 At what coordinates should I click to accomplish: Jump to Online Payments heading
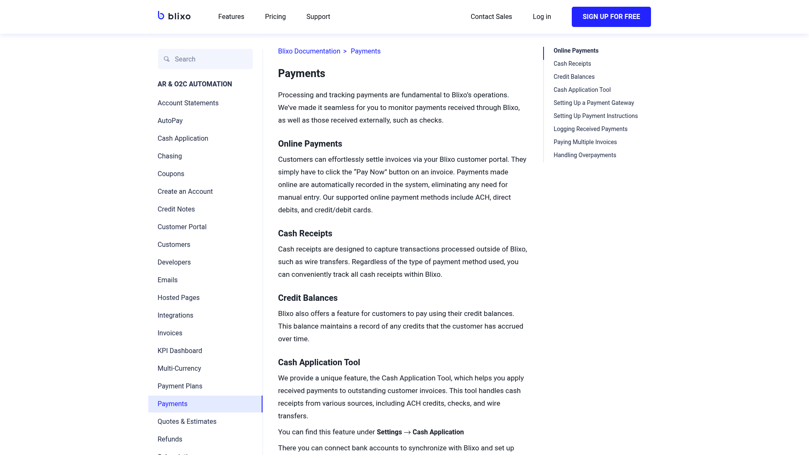coord(576,51)
